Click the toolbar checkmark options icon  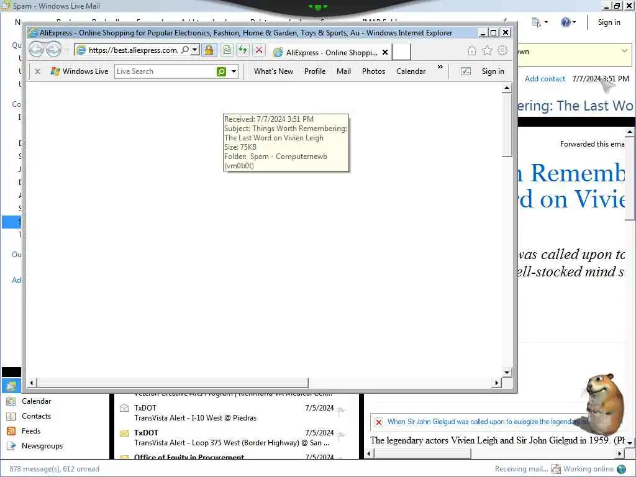[x=466, y=71]
